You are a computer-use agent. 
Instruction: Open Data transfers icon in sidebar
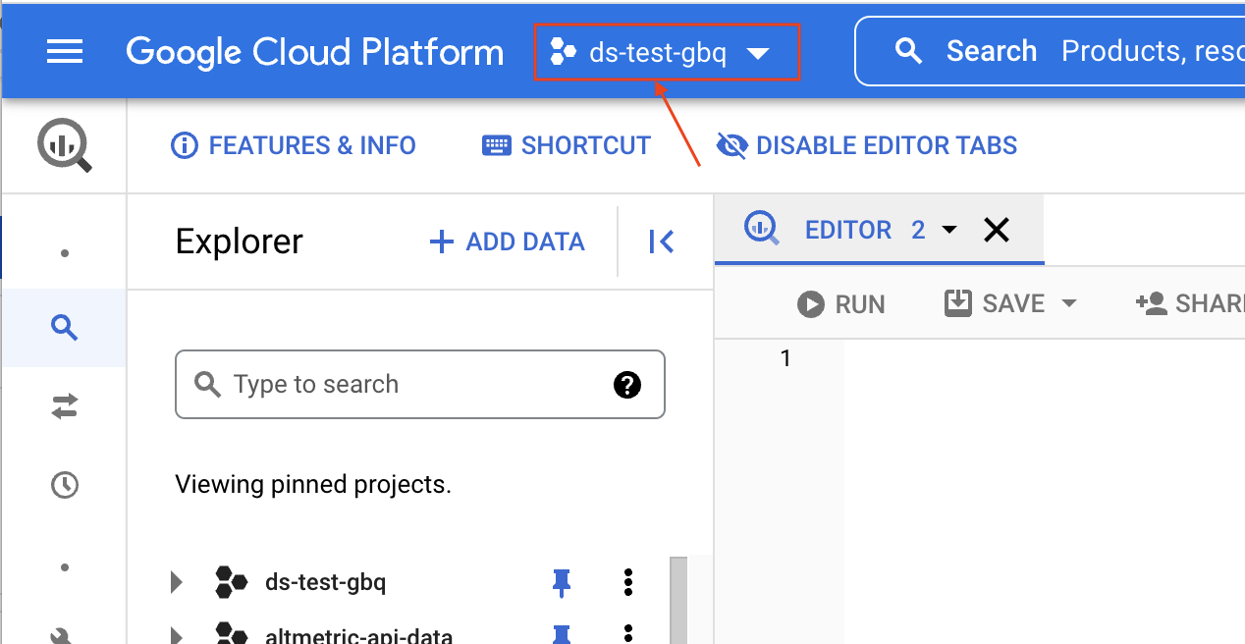click(65, 406)
